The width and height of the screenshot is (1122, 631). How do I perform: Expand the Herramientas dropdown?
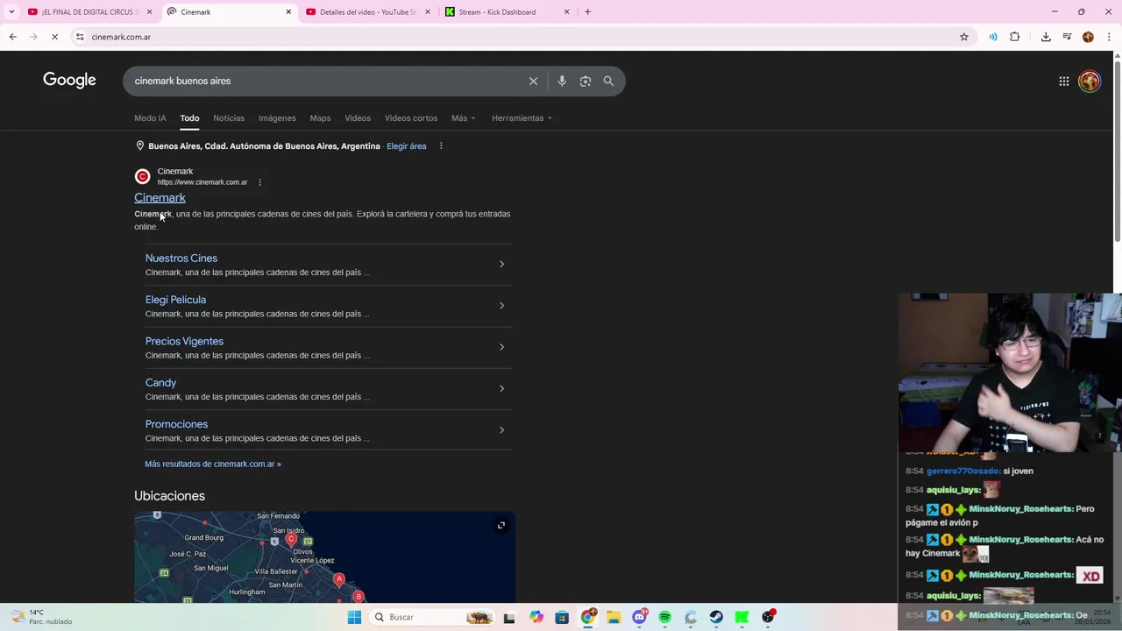(522, 117)
